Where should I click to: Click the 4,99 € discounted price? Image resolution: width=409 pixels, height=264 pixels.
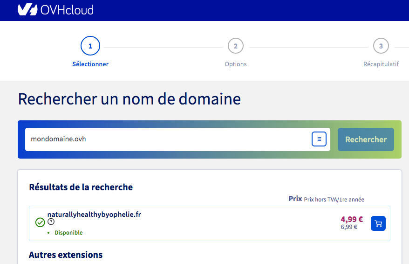point(352,219)
